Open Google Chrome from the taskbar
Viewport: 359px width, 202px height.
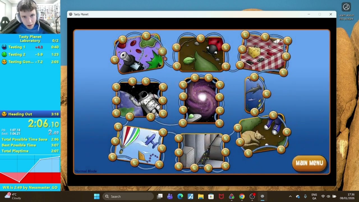[242, 196]
